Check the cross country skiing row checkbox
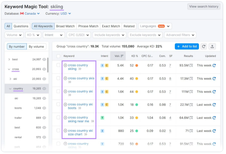226x154 pixels. point(58,65)
